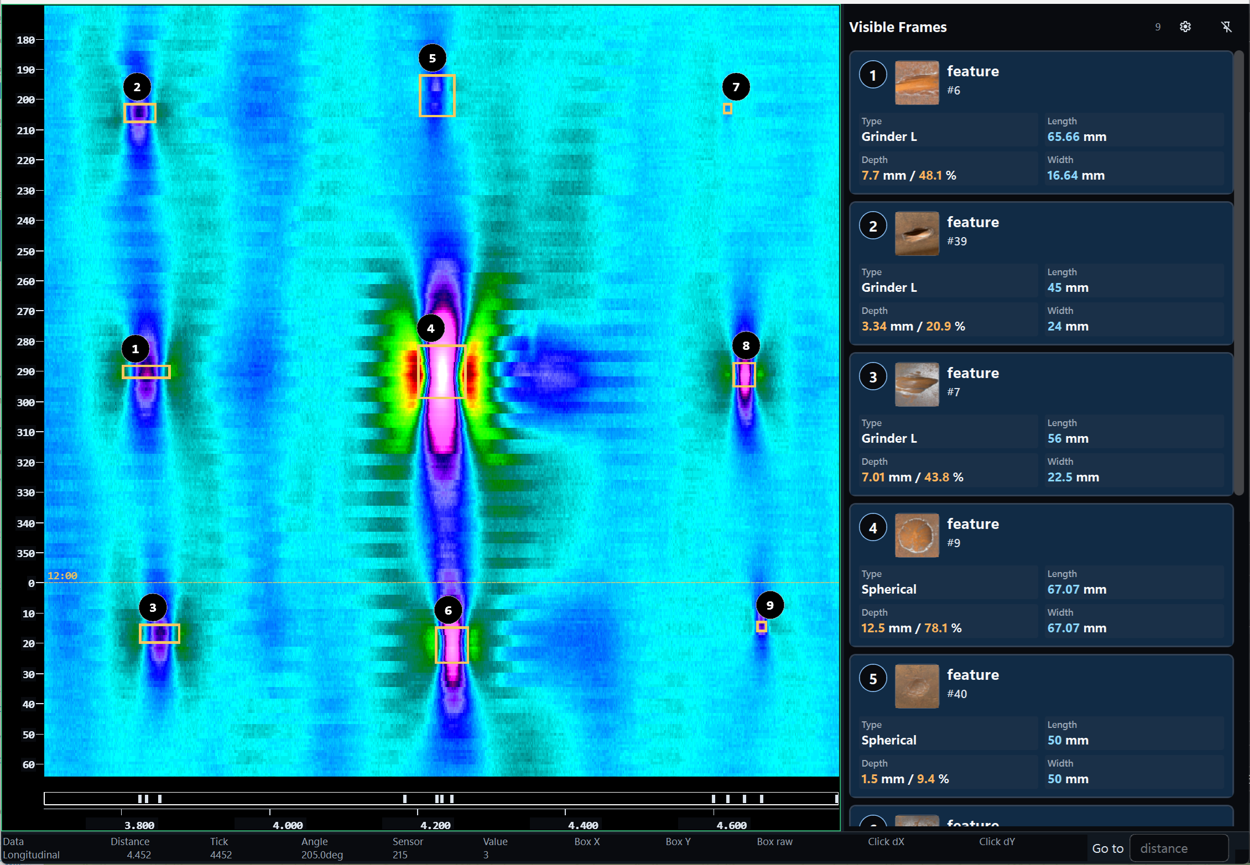This screenshot has width=1250, height=865.
Task: Click the Box X status label
Action: (x=587, y=842)
